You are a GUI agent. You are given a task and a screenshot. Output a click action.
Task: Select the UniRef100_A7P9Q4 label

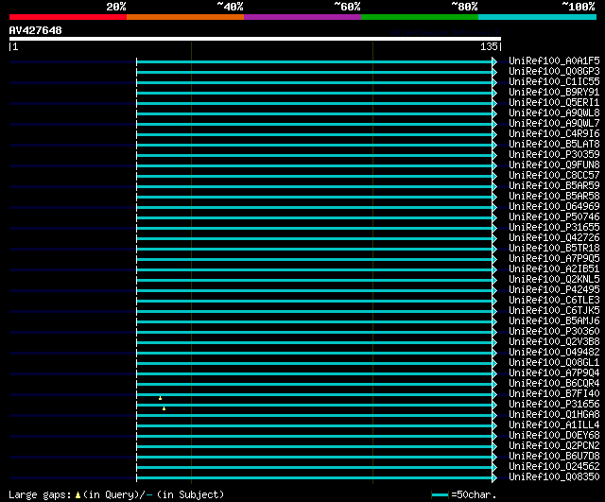pos(554,373)
